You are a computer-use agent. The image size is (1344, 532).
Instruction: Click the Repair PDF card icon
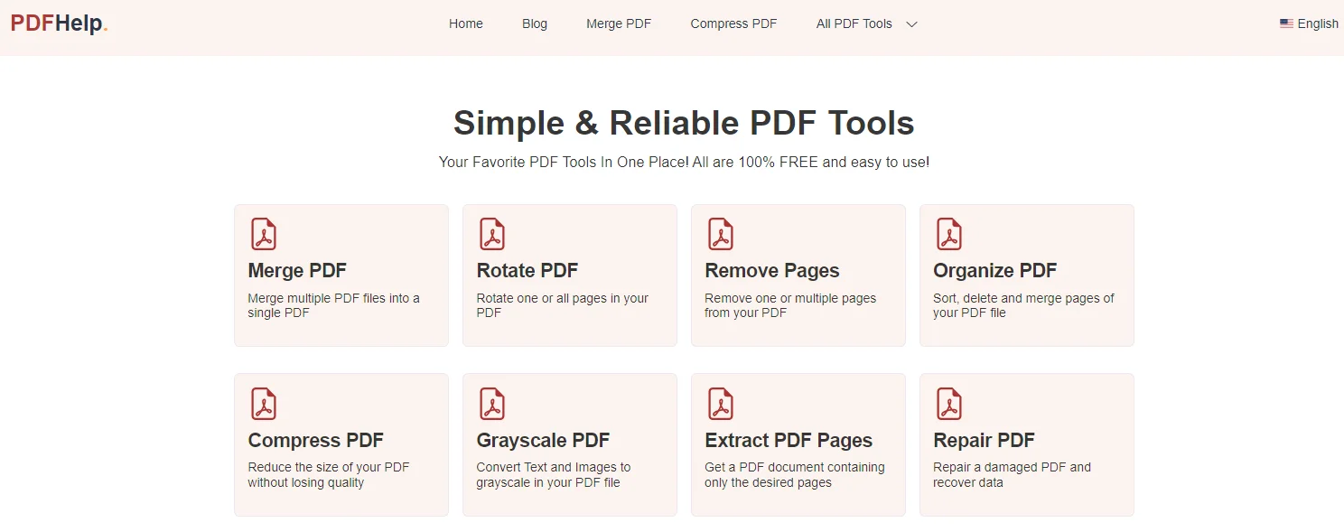(x=948, y=404)
